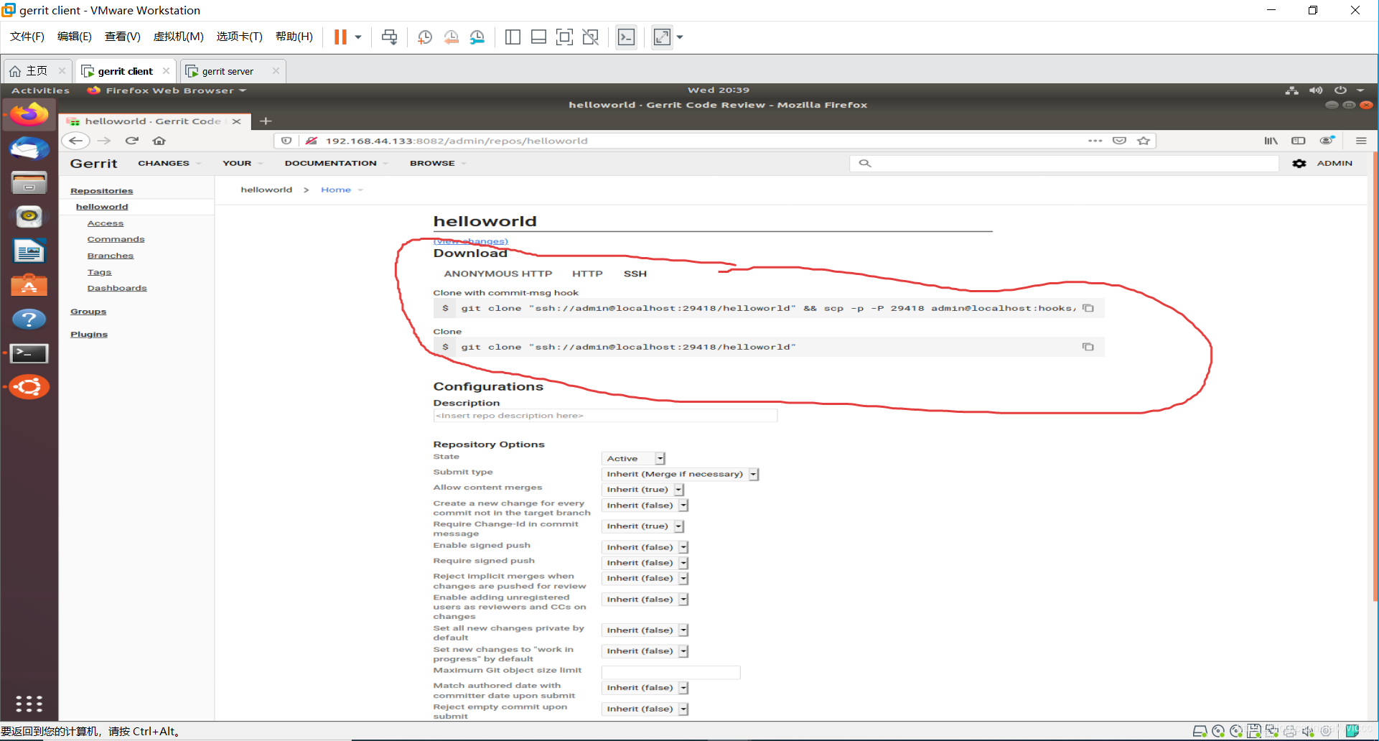This screenshot has width=1379, height=741.
Task: Open the Firefox hamburger menu
Action: click(1361, 141)
